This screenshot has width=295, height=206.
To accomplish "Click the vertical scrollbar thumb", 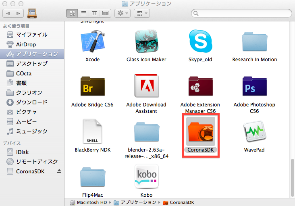I will 292,178.
